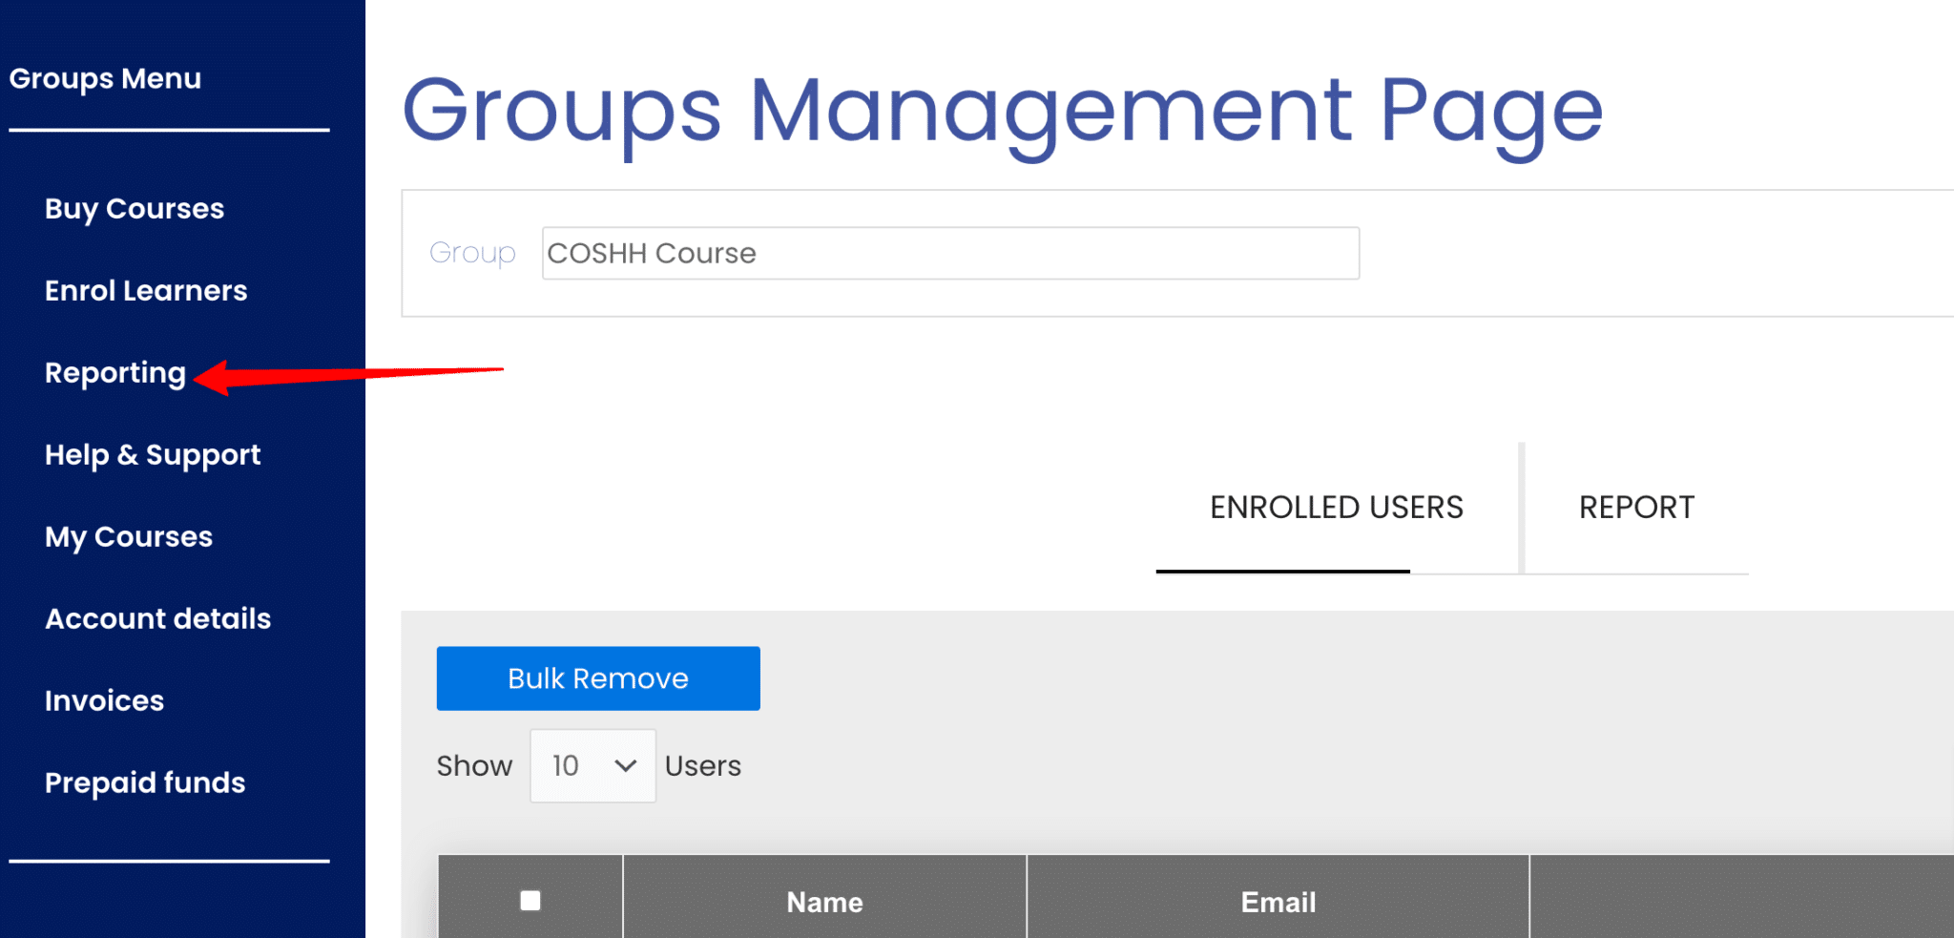Tick the select-all checkbox in table header
The image size is (1954, 938).
tap(530, 901)
